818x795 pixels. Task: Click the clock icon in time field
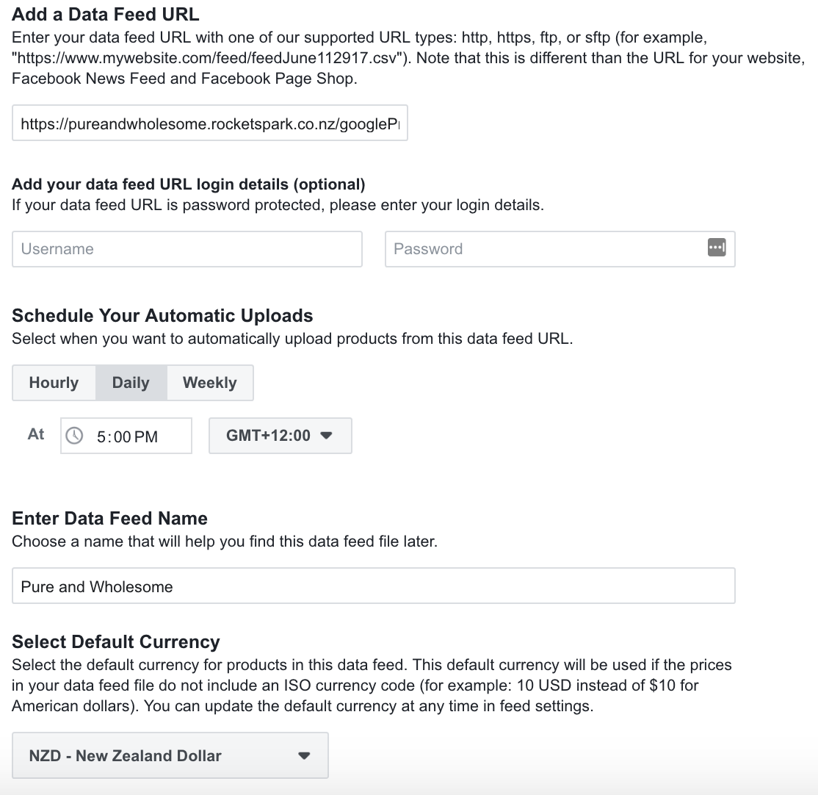(75, 436)
